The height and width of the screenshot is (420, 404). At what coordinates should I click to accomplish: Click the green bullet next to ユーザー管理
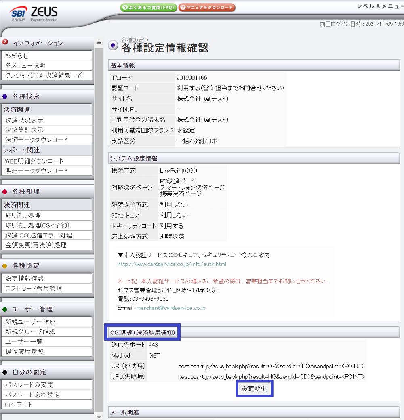point(5,309)
